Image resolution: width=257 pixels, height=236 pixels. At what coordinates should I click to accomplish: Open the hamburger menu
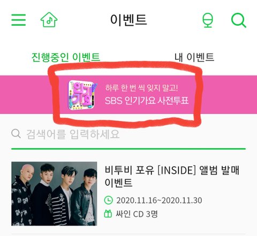pyautogui.click(x=19, y=20)
